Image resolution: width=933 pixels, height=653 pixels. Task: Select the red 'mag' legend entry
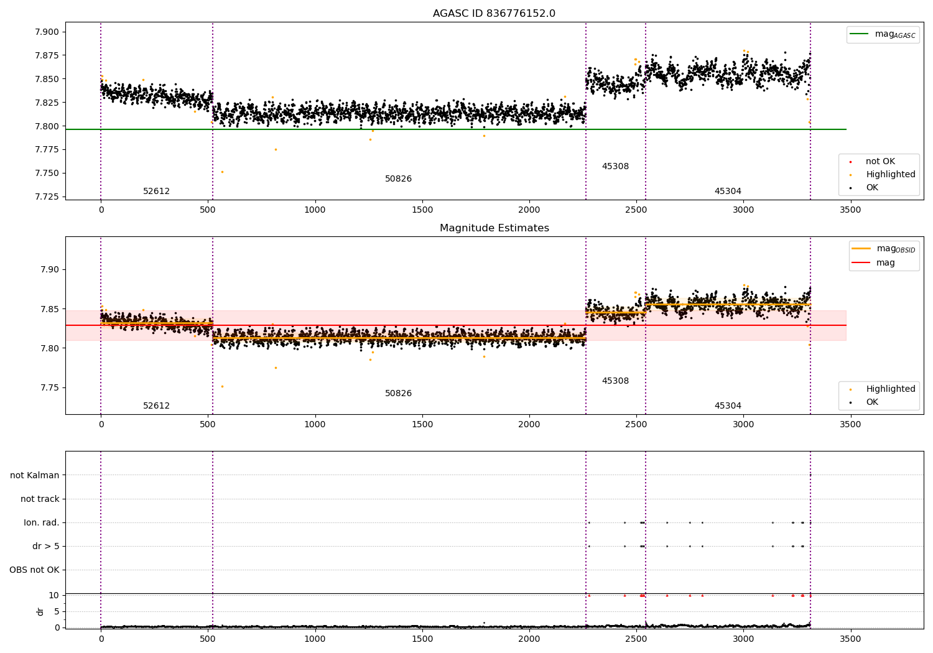(x=874, y=262)
